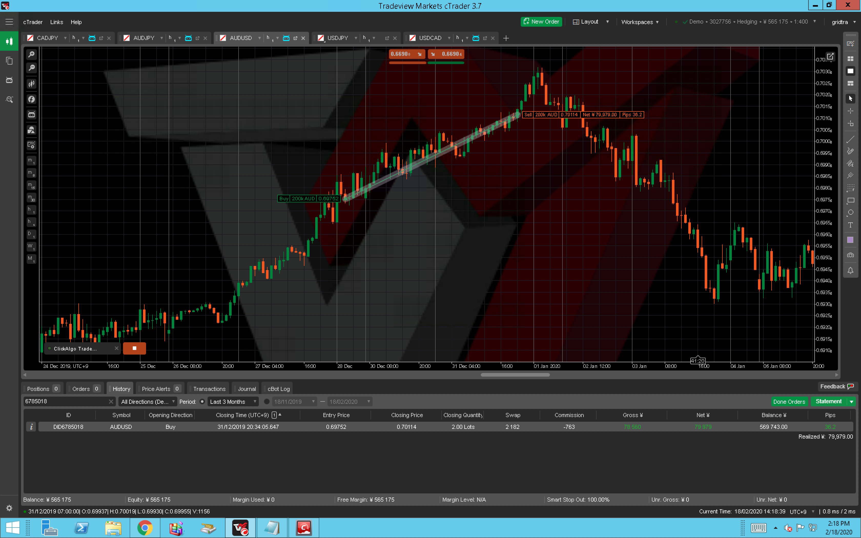861x538 pixels.
Task: Click the buy price 0.66904 button
Action: [446, 54]
